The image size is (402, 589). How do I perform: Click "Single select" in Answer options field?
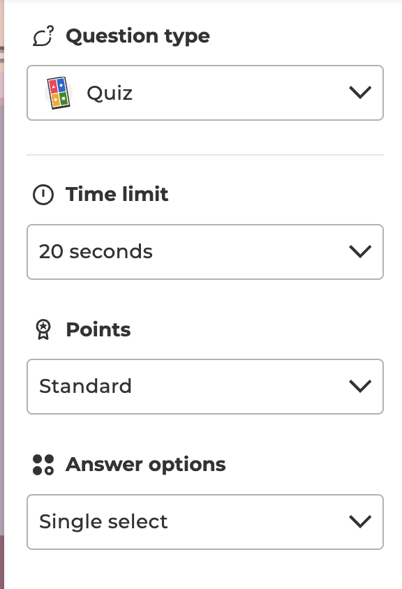point(103,521)
